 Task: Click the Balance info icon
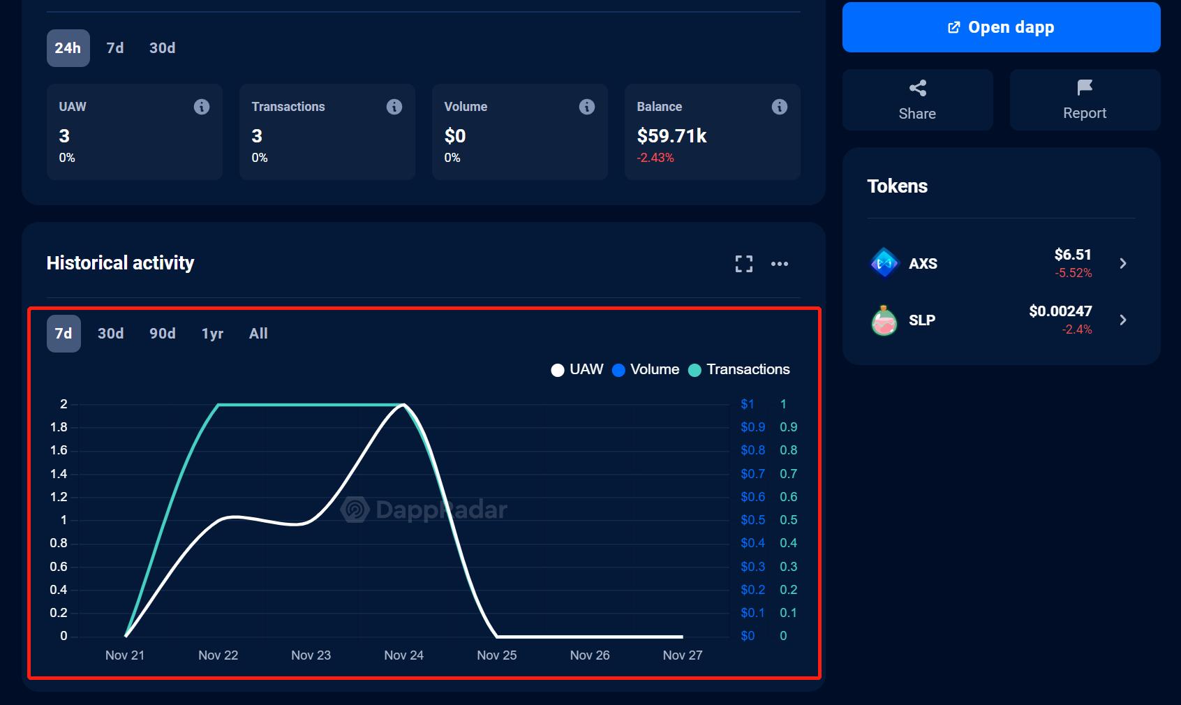click(x=779, y=107)
